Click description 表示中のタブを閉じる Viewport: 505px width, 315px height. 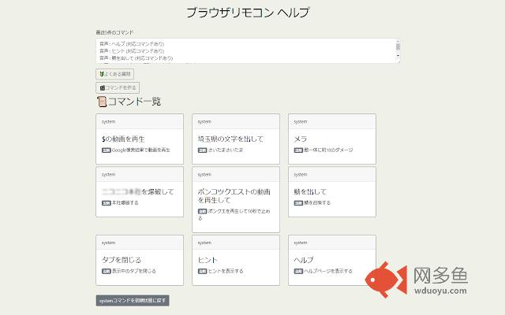point(133,271)
